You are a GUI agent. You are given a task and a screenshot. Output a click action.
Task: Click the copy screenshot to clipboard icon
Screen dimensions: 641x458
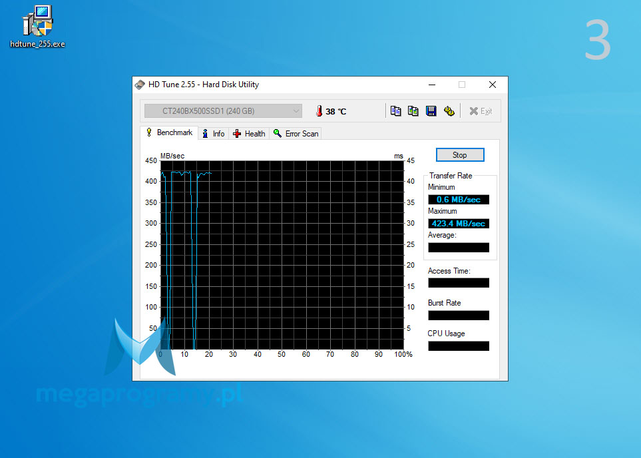[413, 111]
